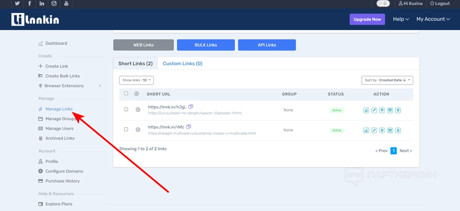Pause the lnnk.in/iNfc link
This screenshot has height=211, width=460.
(x=382, y=130)
